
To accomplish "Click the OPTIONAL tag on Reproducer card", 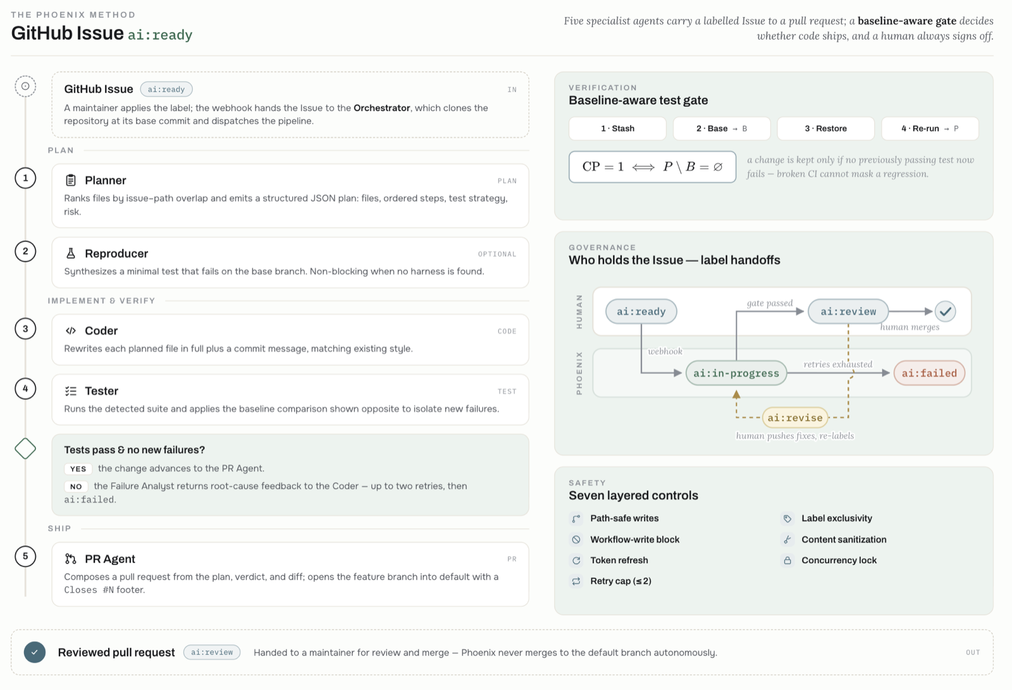I will pos(497,254).
